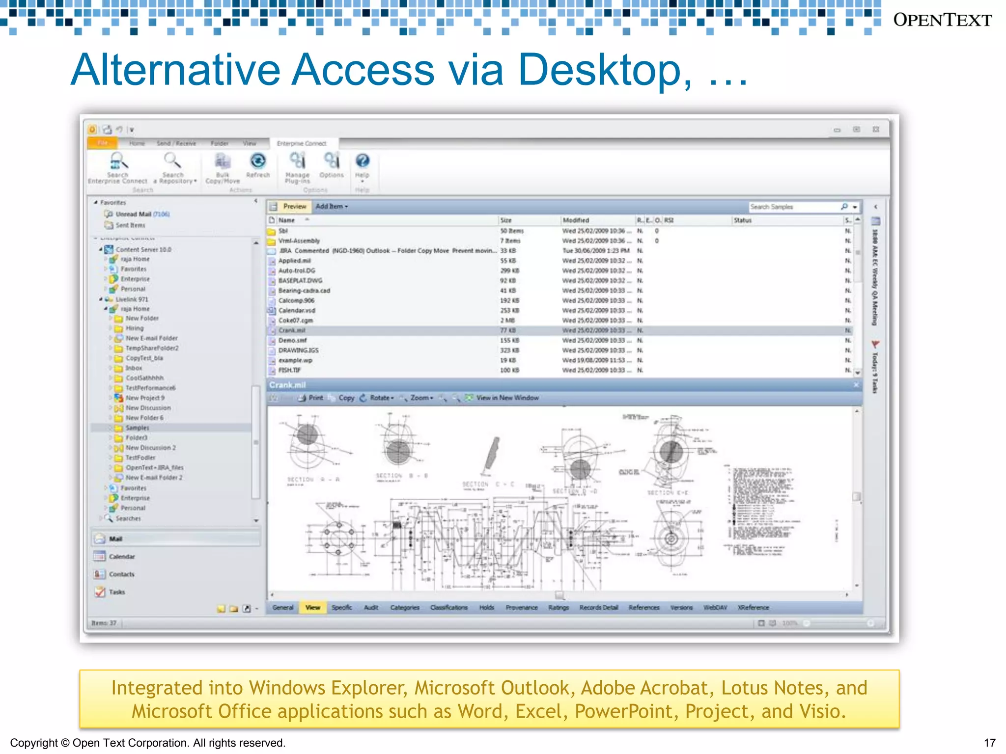1006x754 pixels.
Task: Switch to the Send / Receive tab
Action: 176,143
